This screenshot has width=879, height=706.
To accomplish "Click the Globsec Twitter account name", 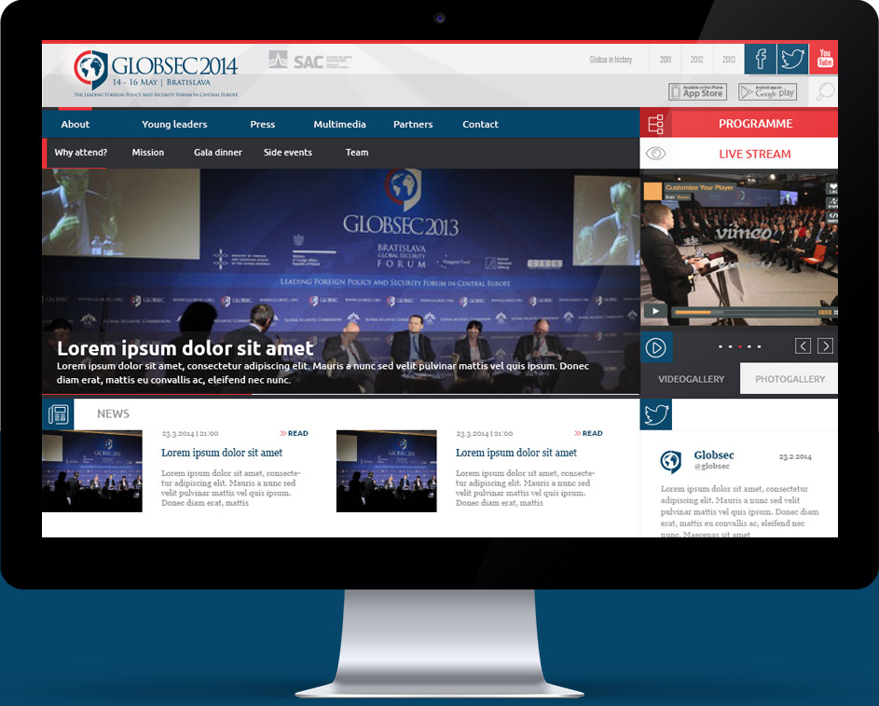I will [714, 455].
